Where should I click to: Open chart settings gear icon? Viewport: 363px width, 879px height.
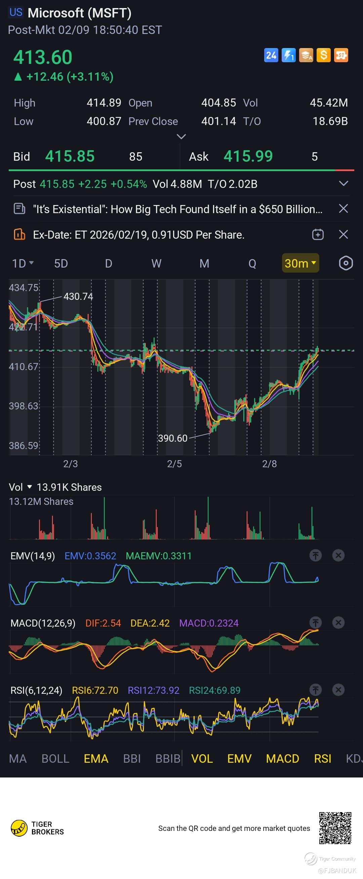[346, 263]
